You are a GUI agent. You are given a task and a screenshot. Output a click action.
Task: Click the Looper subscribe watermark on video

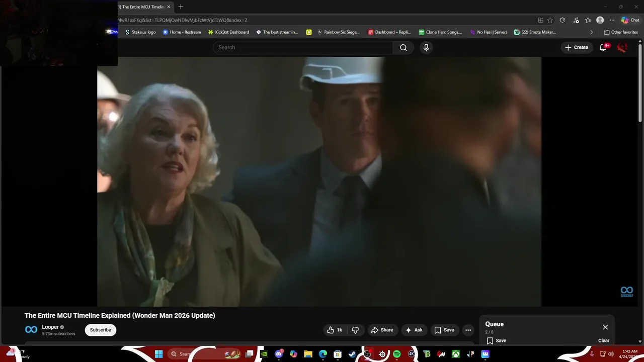[626, 292]
